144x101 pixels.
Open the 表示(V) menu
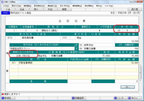99,6
